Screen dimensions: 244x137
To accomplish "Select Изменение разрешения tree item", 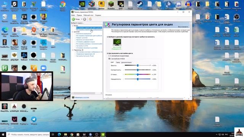I will point(84,34).
